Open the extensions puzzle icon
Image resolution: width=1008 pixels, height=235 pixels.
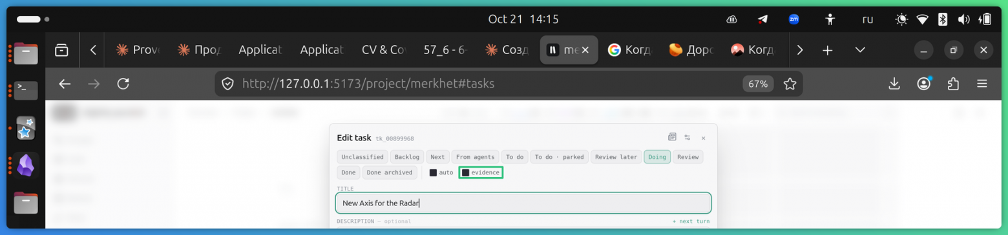coord(953,84)
